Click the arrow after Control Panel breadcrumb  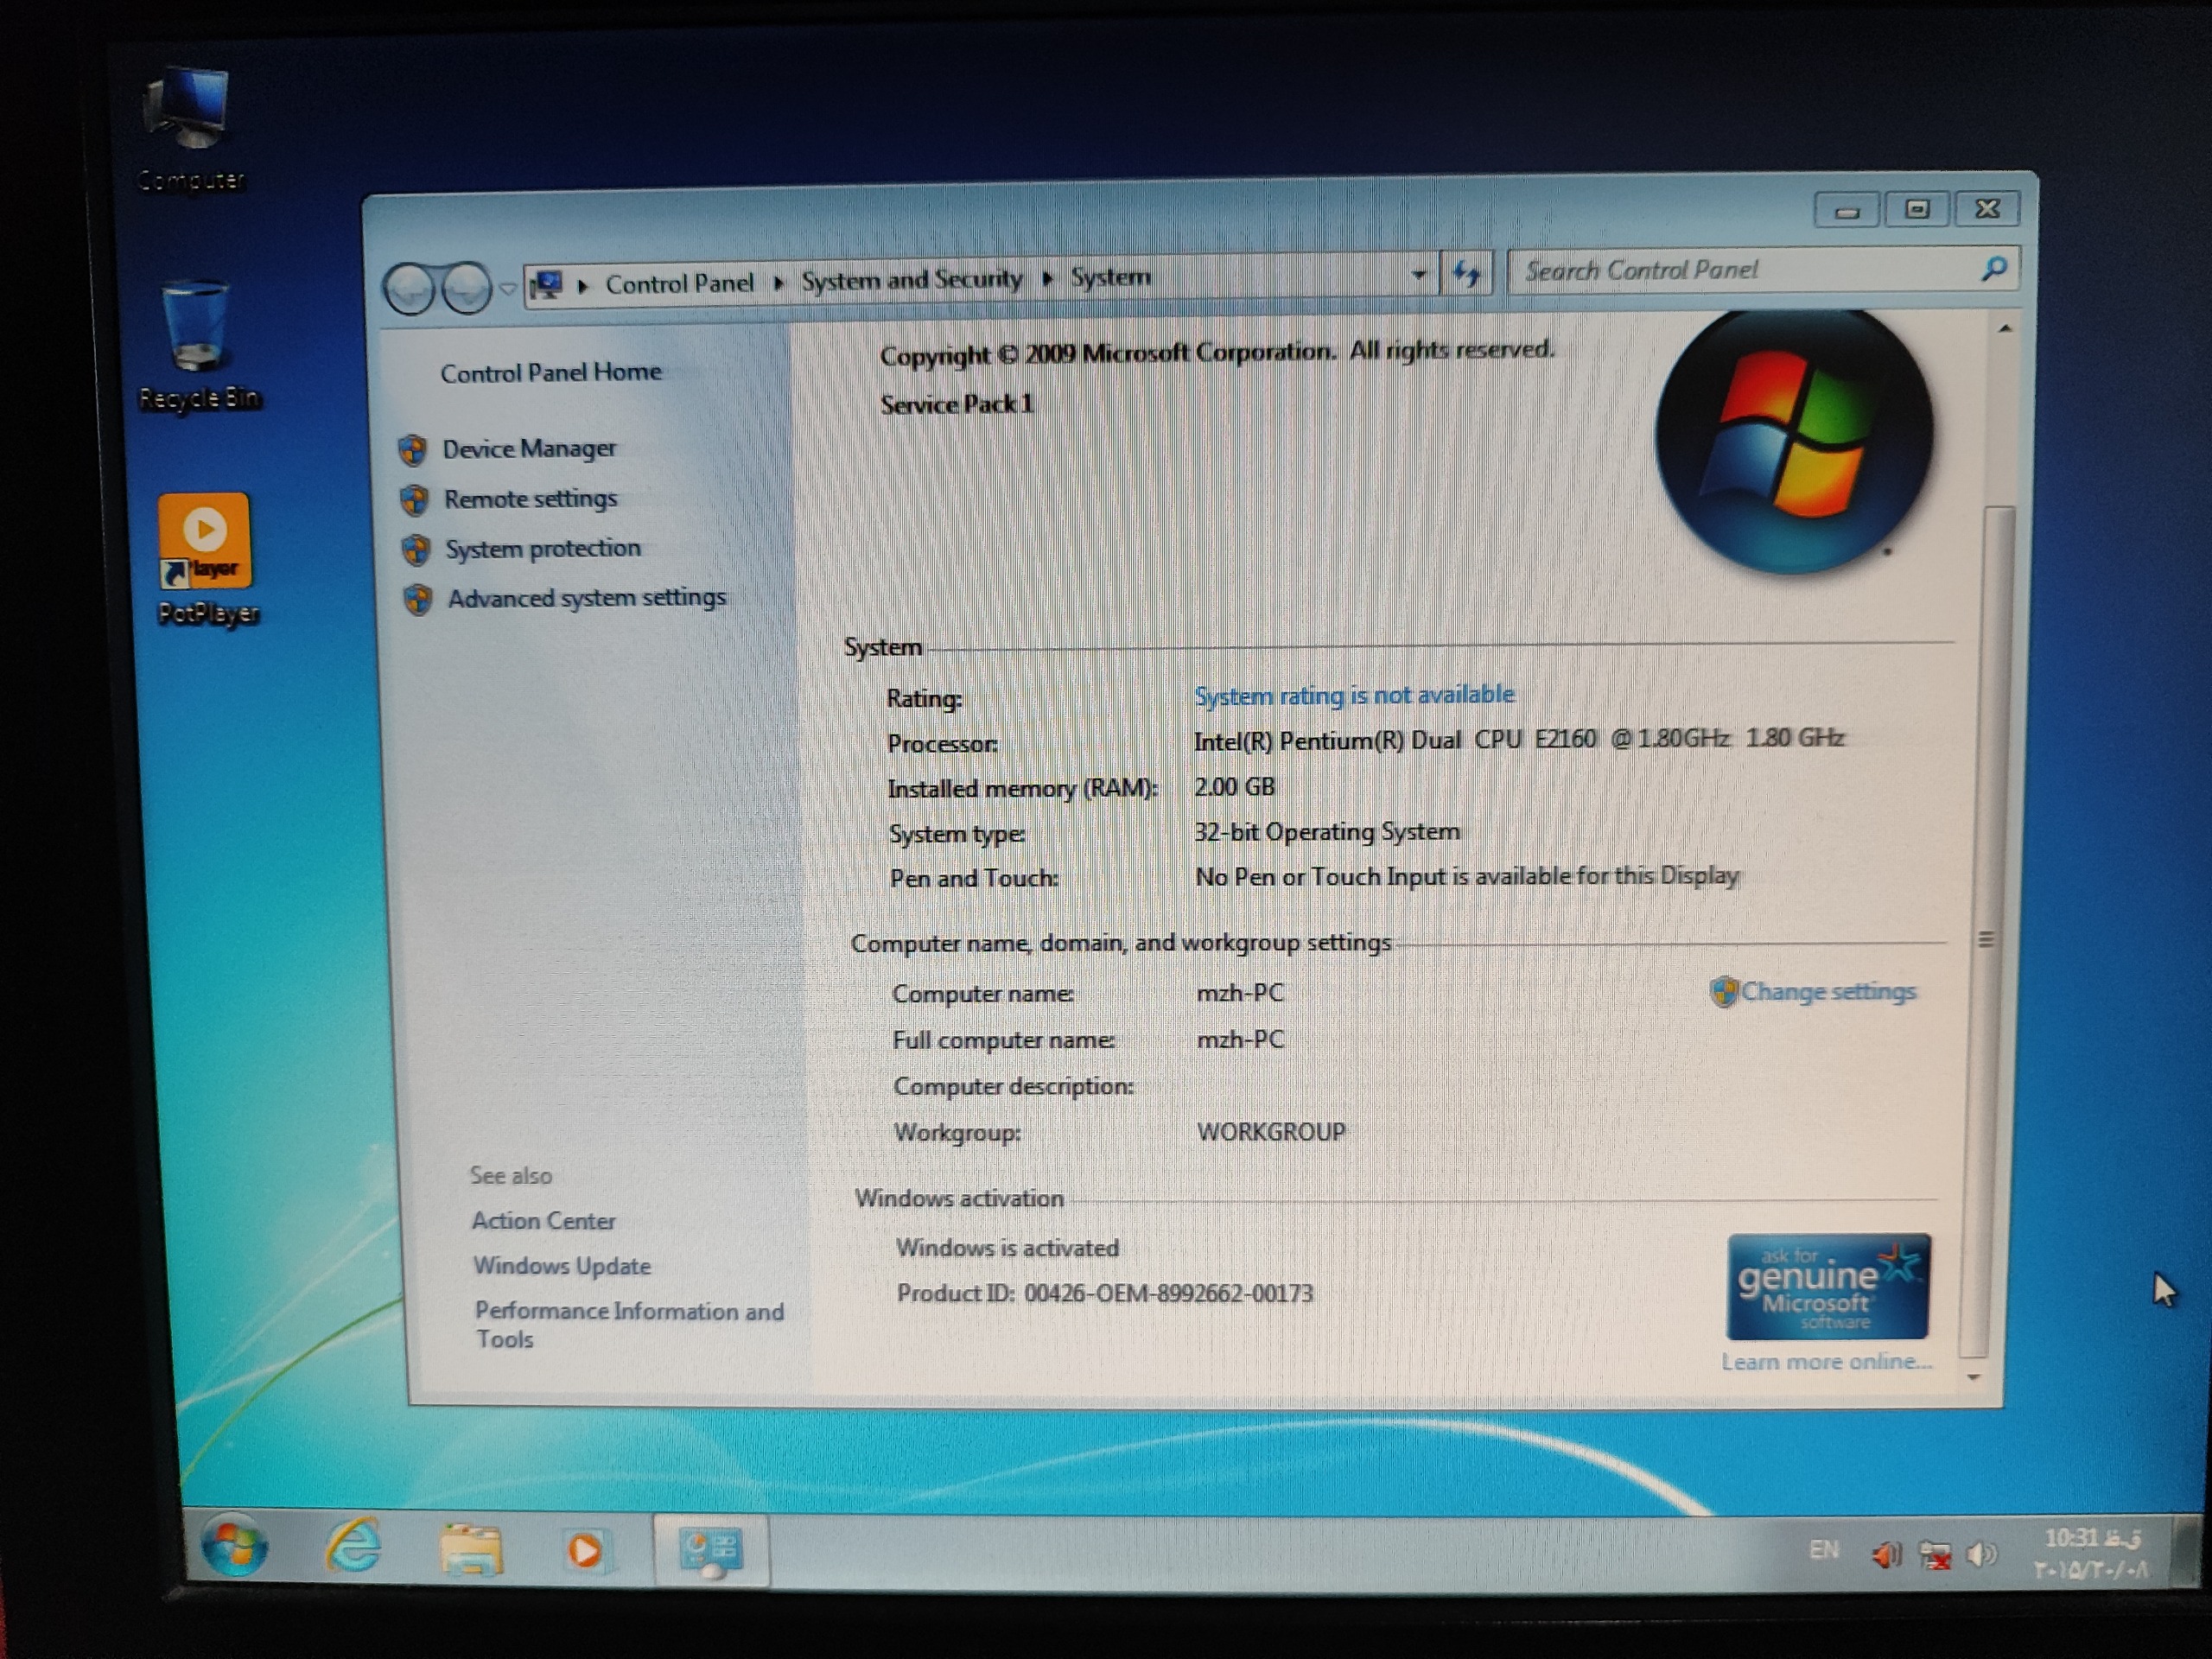click(x=778, y=283)
